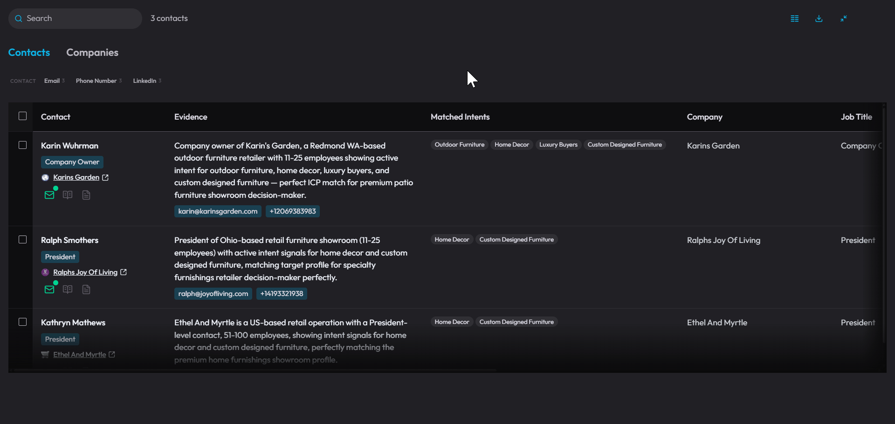This screenshot has height=424, width=895.
Task: Click the President badge under Kathryn Mathews
Action: pyautogui.click(x=60, y=339)
